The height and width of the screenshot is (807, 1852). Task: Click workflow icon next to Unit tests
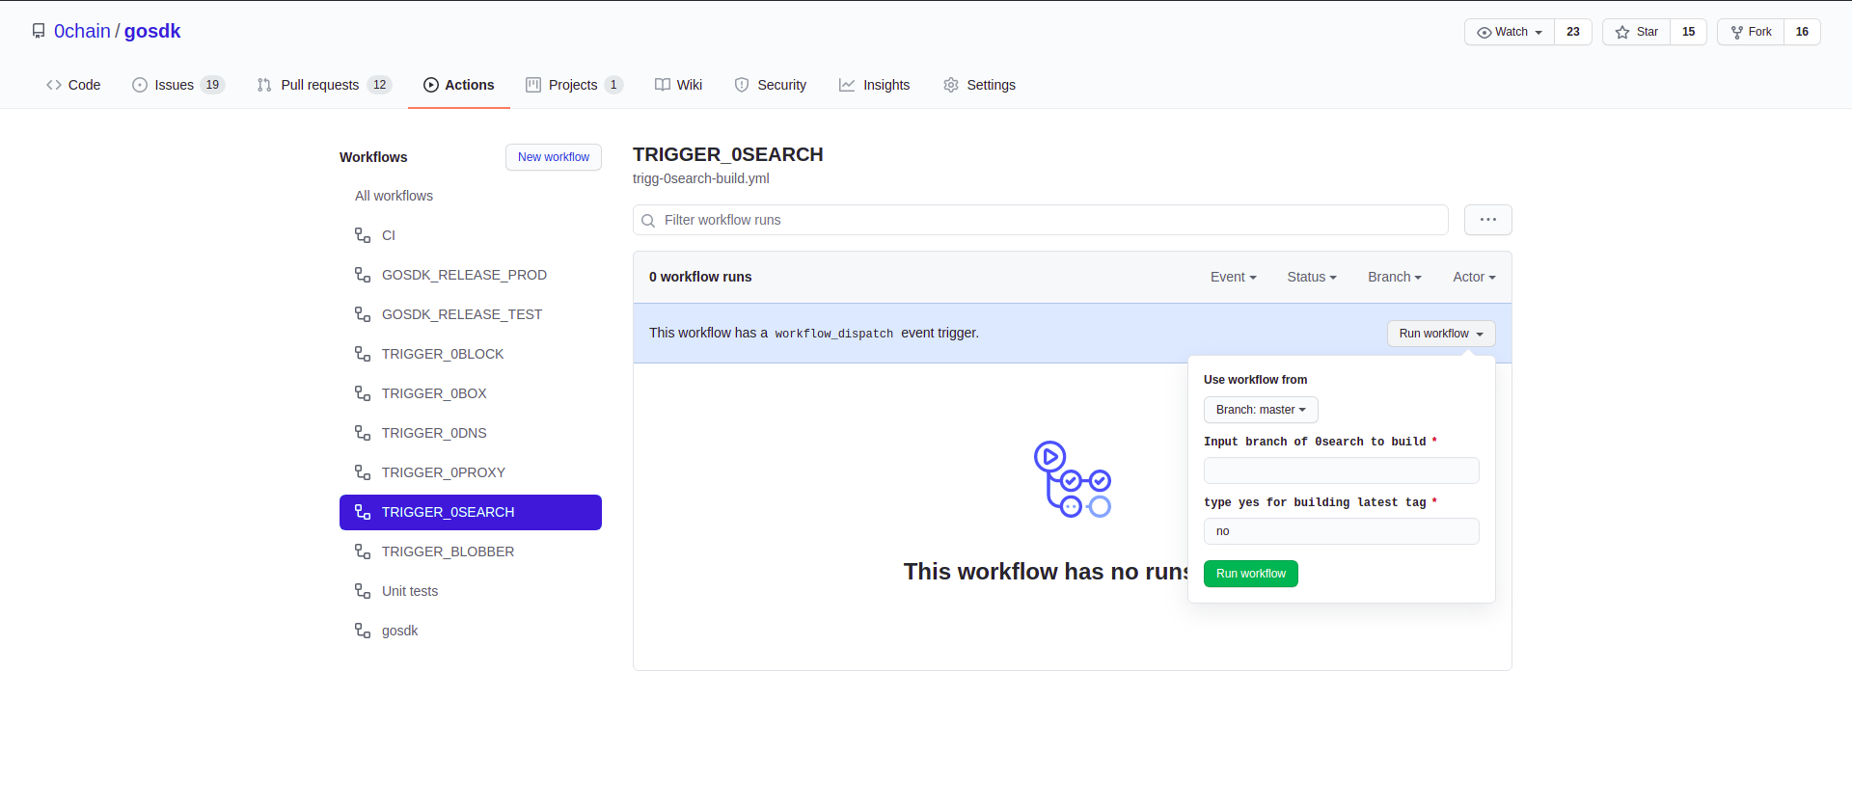(x=363, y=591)
